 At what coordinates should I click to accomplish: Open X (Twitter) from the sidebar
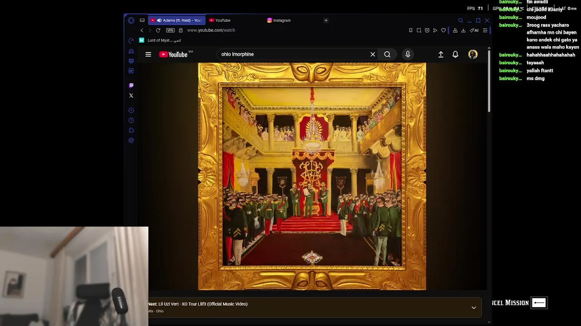click(131, 96)
